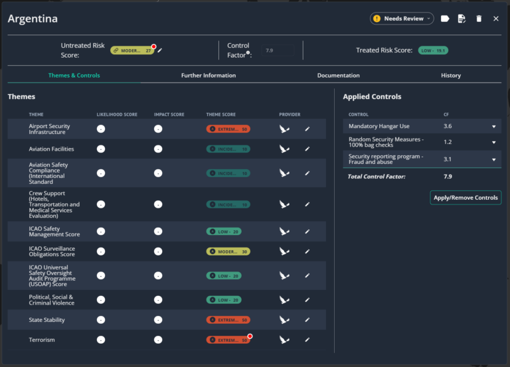Open the Documentation tab
The height and width of the screenshot is (367, 510).
tap(338, 76)
